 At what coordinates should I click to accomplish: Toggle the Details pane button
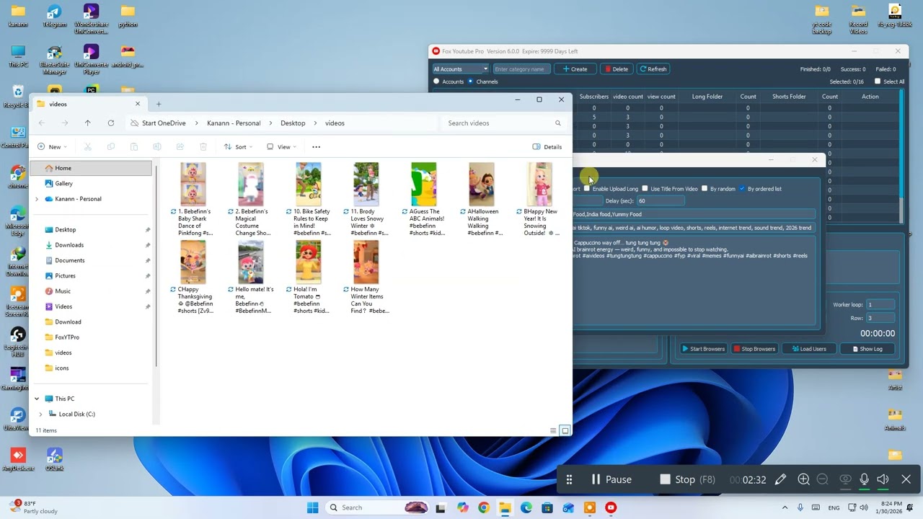coord(547,147)
